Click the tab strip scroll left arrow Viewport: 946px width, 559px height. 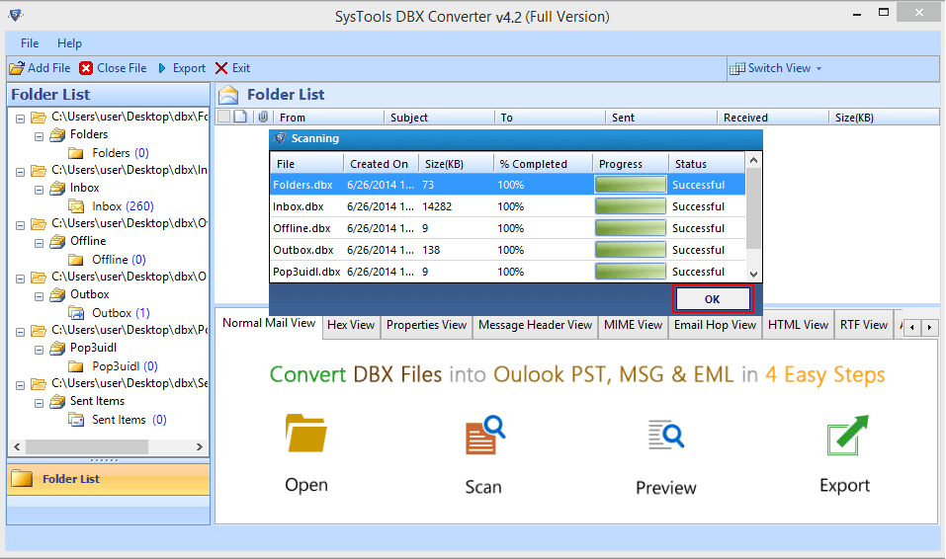[912, 328]
